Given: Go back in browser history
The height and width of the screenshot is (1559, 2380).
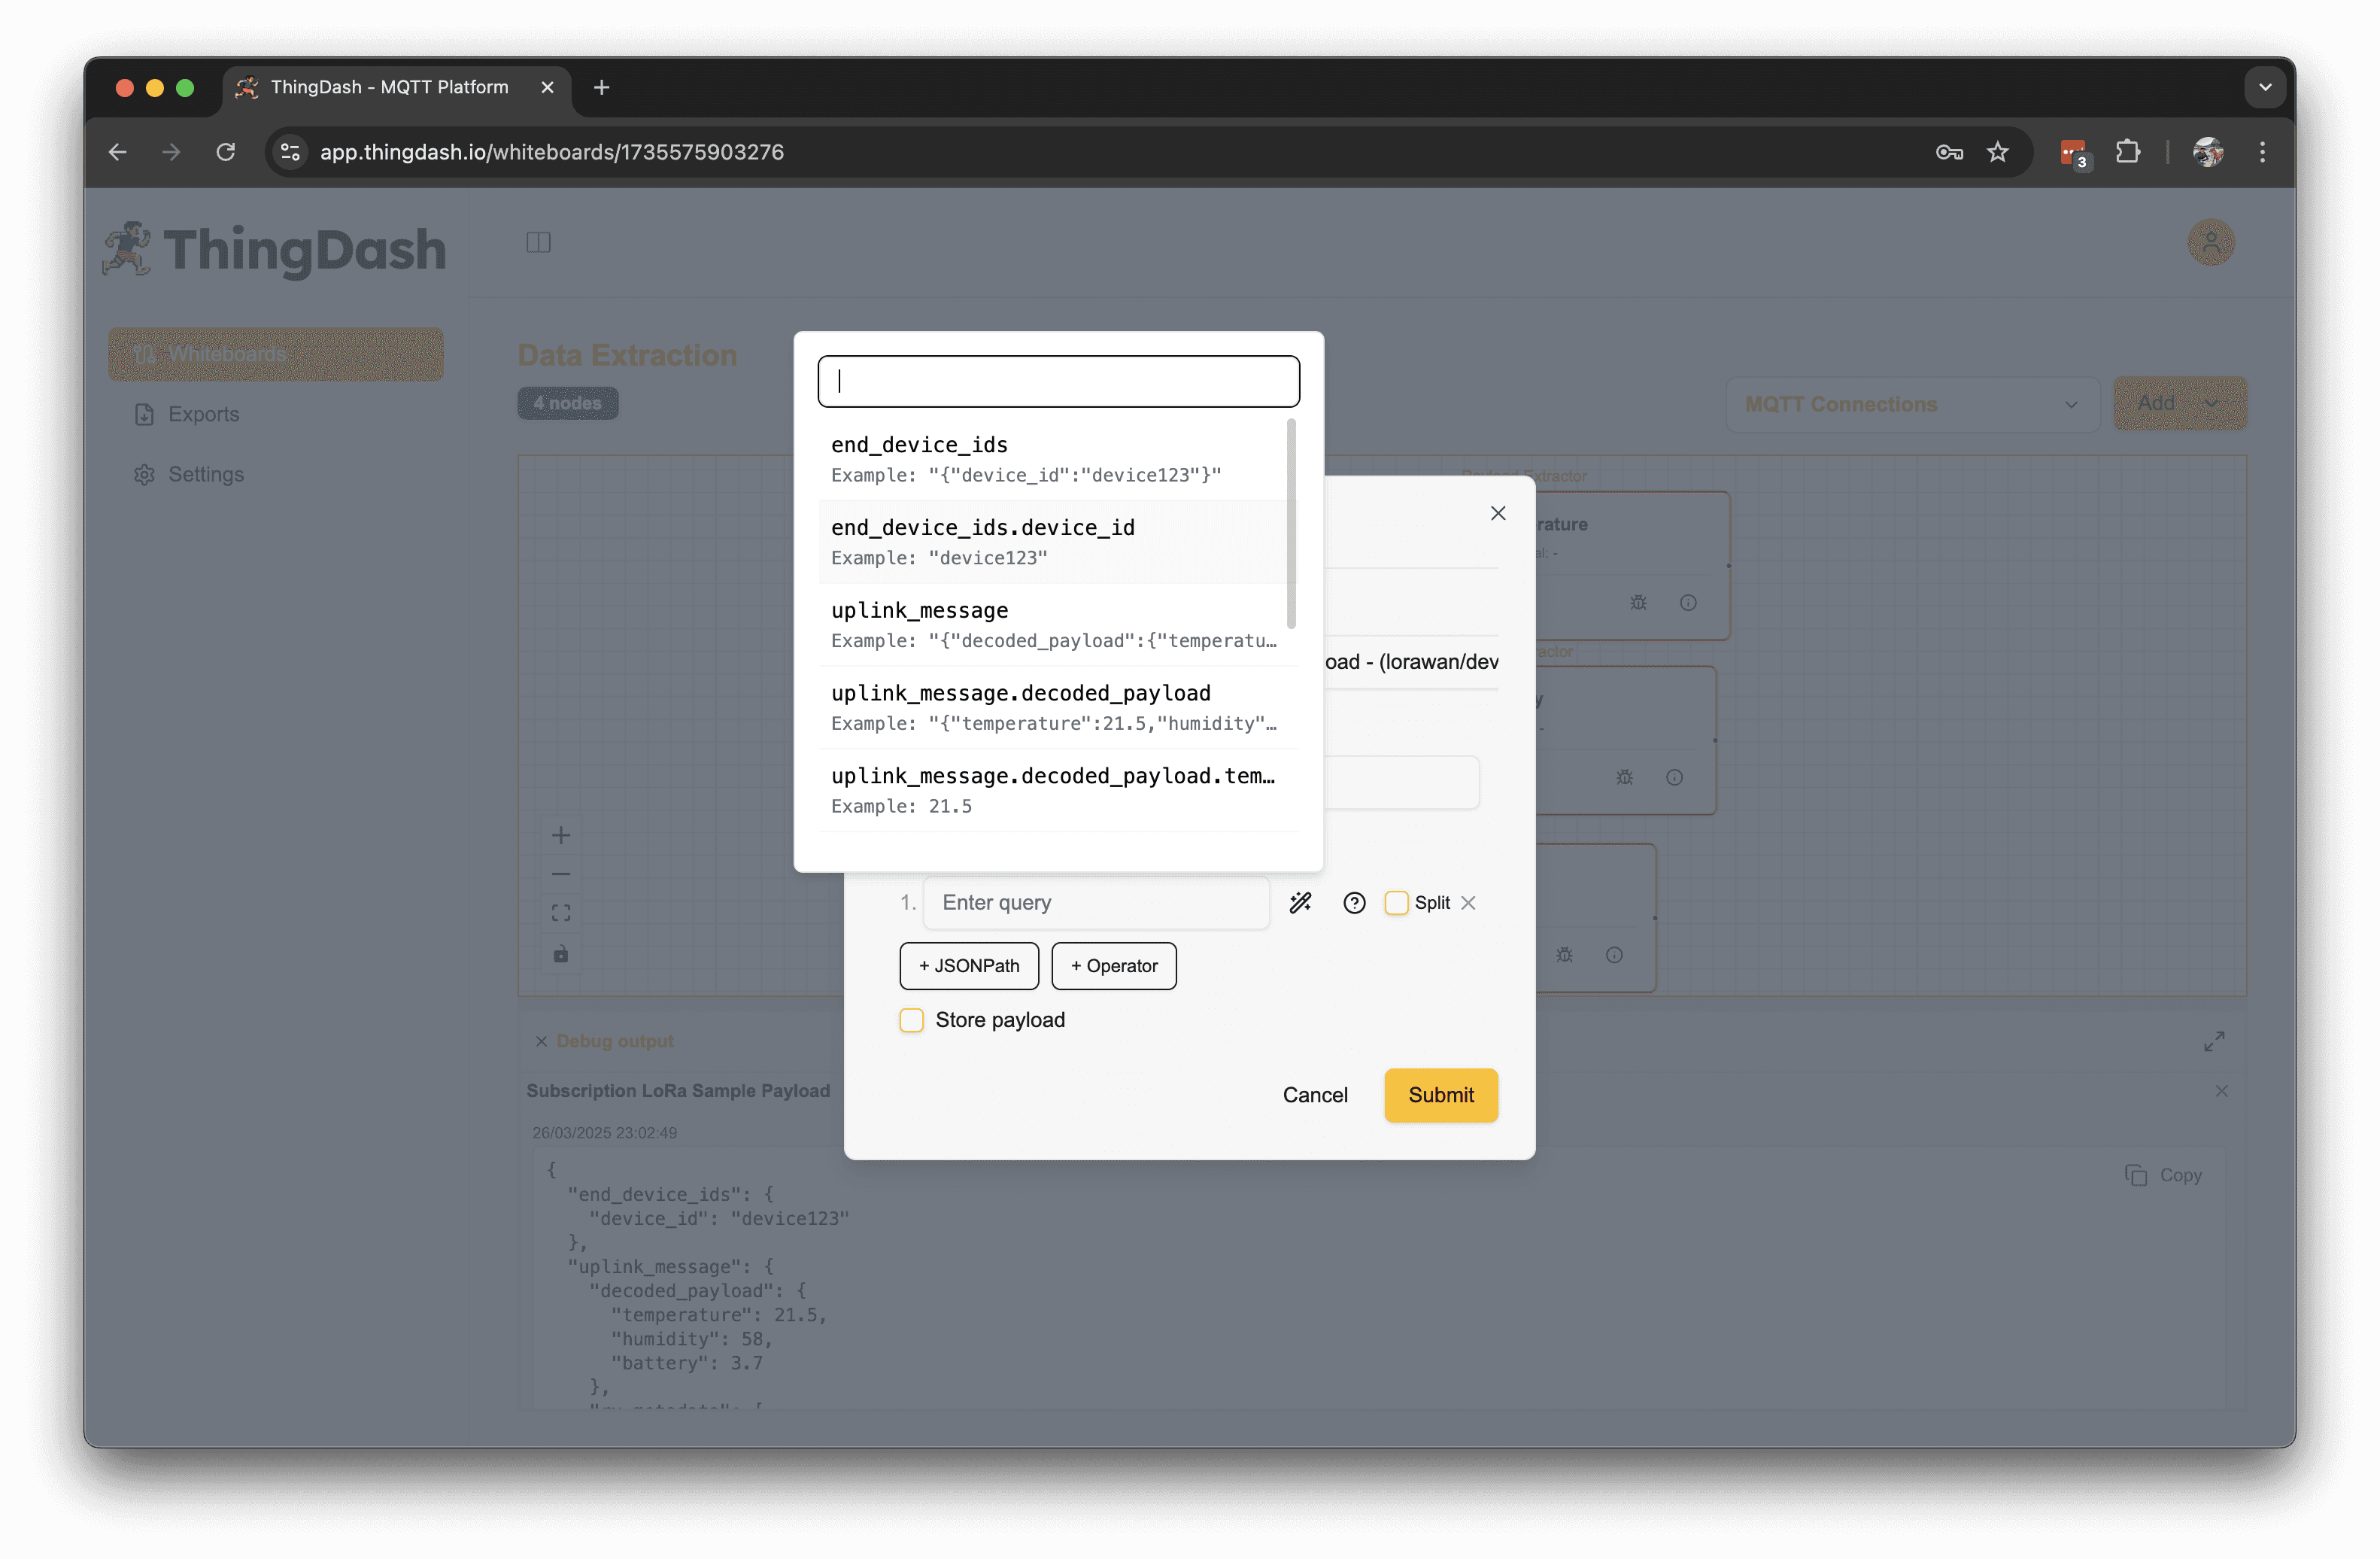Looking at the screenshot, I should coord(118,152).
